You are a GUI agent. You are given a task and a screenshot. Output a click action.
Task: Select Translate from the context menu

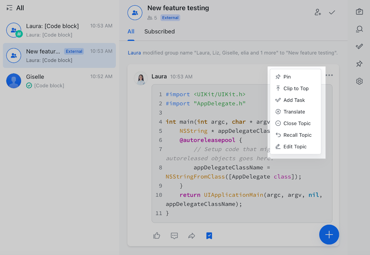294,111
